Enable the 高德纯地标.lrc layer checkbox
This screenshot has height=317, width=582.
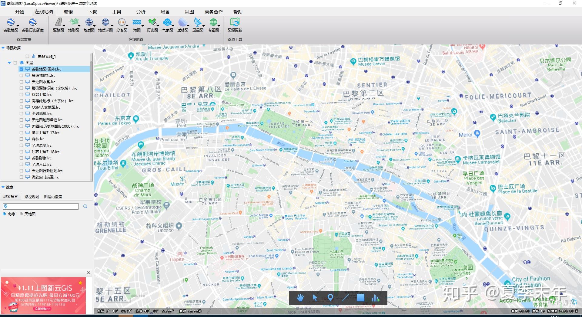(x=21, y=75)
